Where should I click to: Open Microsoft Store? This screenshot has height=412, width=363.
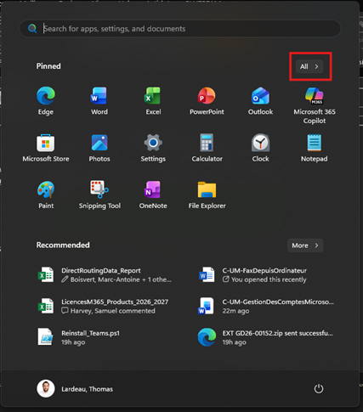(46, 148)
